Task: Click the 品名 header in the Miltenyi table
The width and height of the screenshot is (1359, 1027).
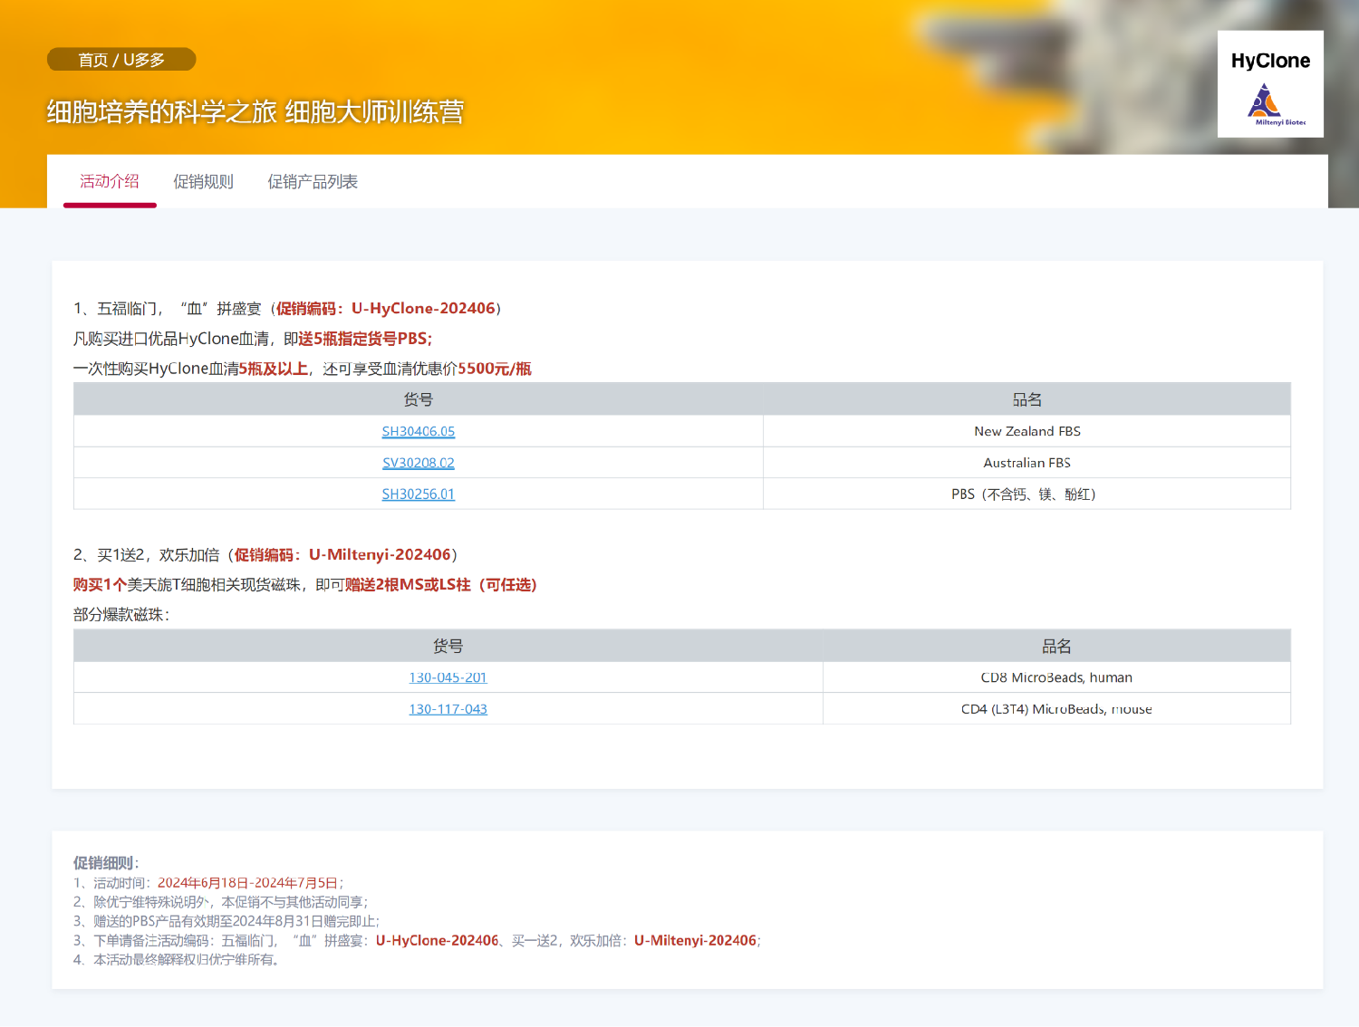Action: click(1056, 647)
